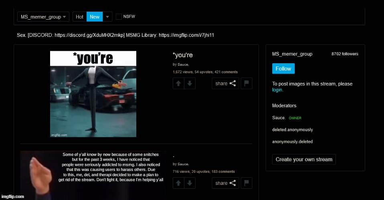The width and height of the screenshot is (384, 200).
Task: Open the MS_memer_group stream dropdown
Action: coord(43,17)
